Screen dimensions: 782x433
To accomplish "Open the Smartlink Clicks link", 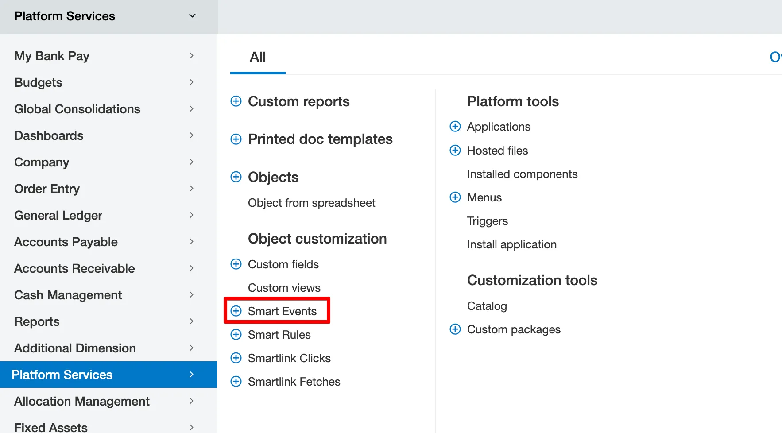I will pos(289,358).
